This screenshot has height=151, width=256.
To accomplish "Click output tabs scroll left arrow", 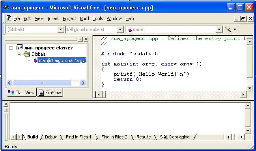I will coord(13,137).
